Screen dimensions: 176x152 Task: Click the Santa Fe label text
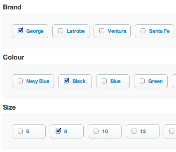[160, 31]
